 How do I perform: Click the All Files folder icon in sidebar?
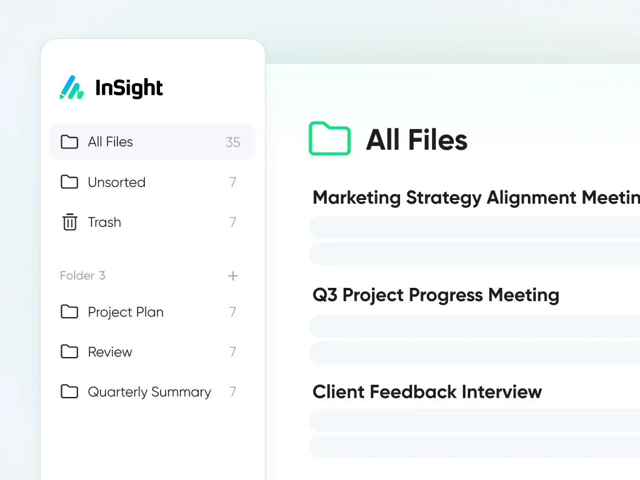70,142
